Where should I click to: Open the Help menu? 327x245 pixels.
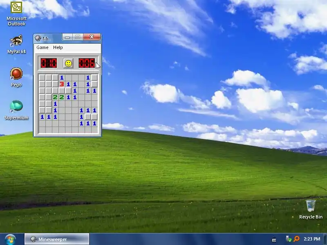tap(58, 47)
